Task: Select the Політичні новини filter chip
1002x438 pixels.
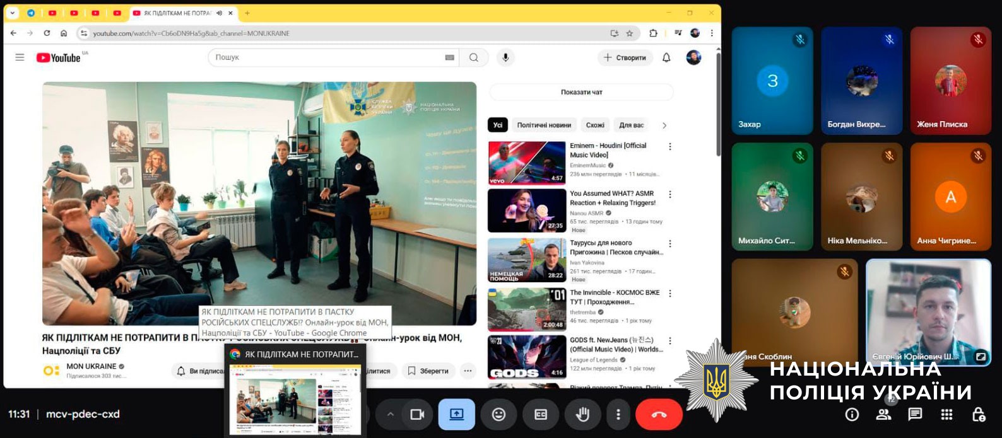Action: pos(544,125)
